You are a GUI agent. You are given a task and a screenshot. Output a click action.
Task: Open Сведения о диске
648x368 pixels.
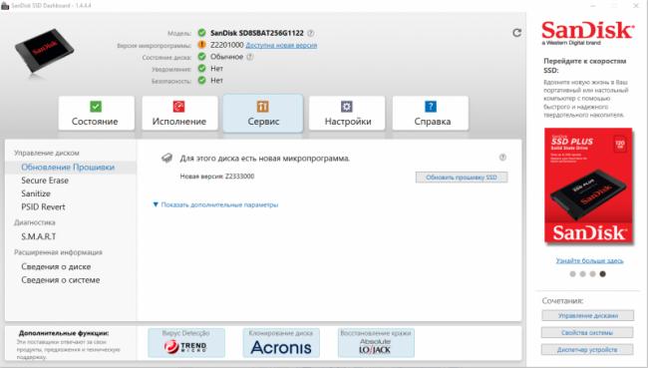[56, 266]
